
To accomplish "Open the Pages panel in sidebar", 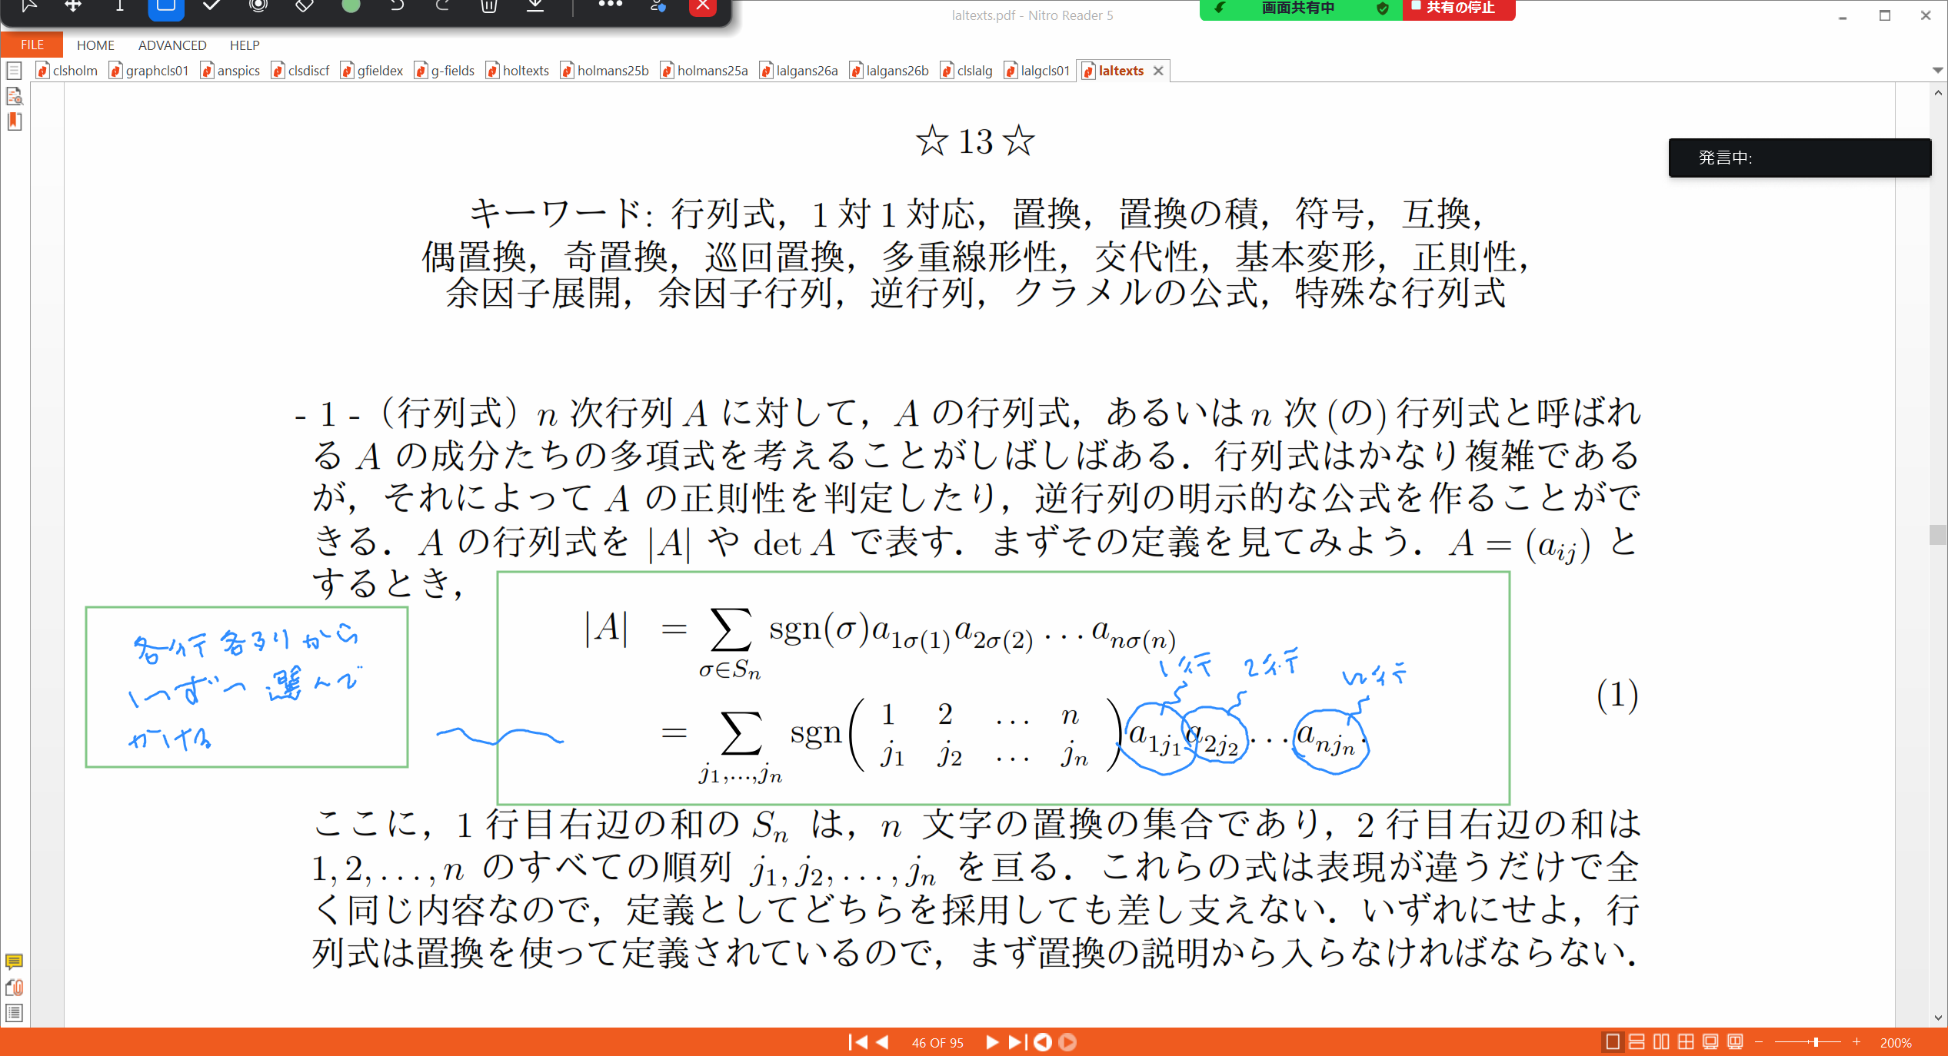I will coord(14,71).
